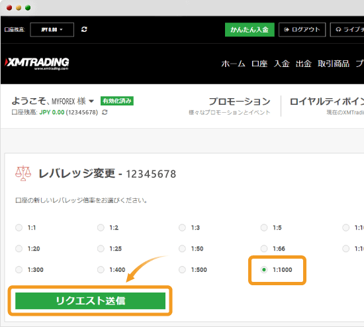This screenshot has height=327, width=364.
Task: Click the XMTRADING logo
Action: tap(37, 64)
